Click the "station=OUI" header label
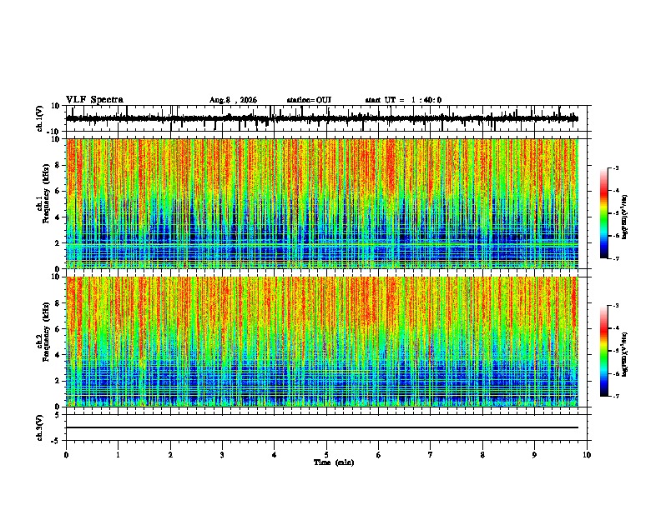The height and width of the screenshot is (510, 661). [309, 100]
